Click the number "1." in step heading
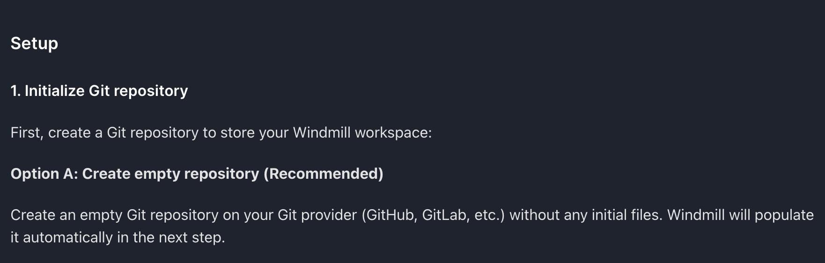The height and width of the screenshot is (263, 825). (15, 91)
